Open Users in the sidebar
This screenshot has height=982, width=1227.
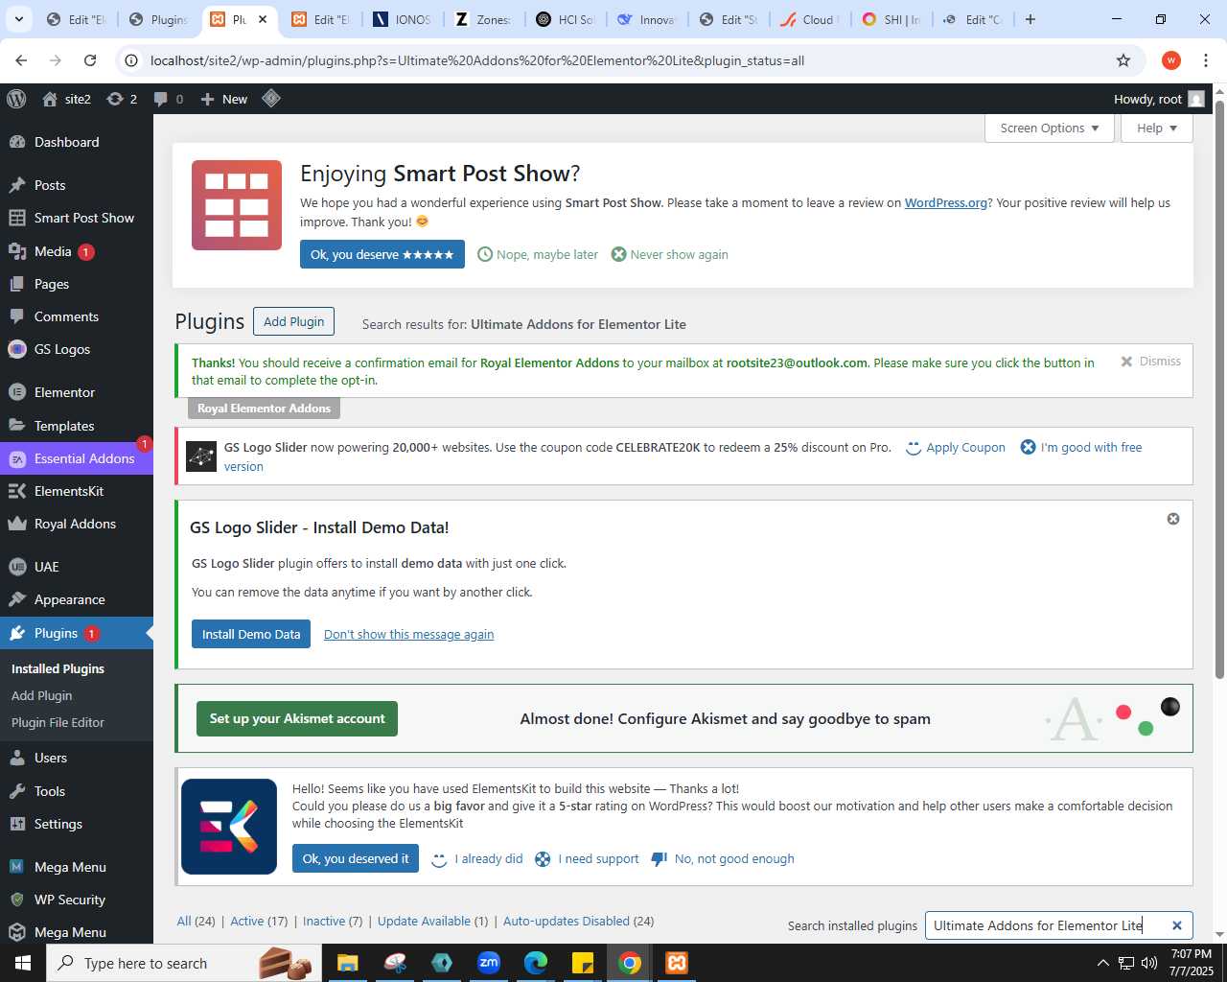[77, 758]
